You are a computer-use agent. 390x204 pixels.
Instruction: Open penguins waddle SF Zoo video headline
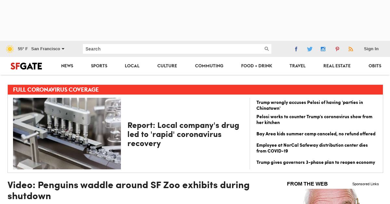pyautogui.click(x=129, y=190)
